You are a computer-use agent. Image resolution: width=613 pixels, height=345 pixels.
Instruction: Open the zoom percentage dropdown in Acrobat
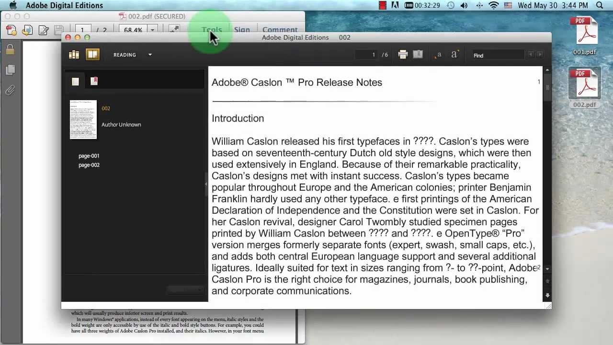click(x=152, y=30)
